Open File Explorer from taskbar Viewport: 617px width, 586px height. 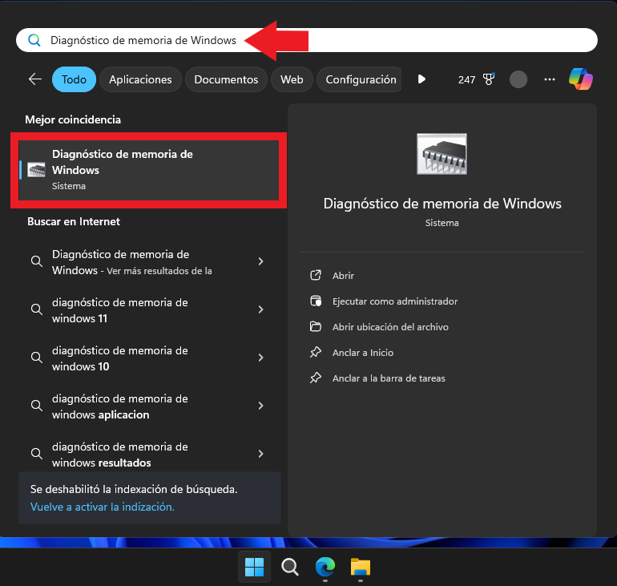361,567
